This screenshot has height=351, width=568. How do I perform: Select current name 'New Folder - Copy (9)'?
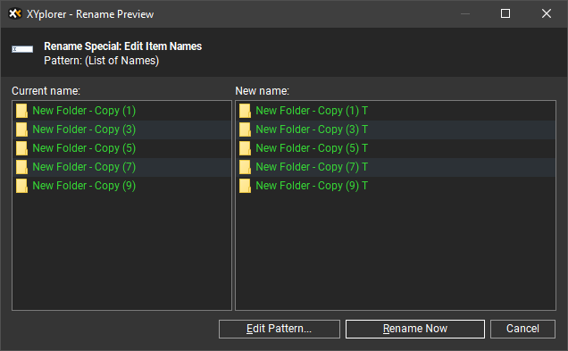[x=121, y=186]
